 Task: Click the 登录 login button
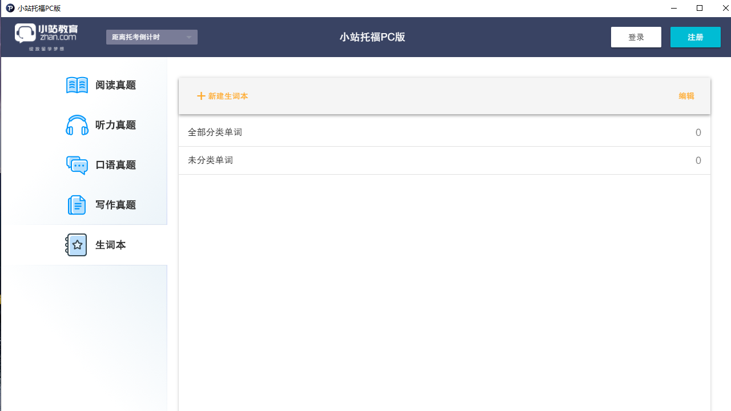[x=636, y=37]
